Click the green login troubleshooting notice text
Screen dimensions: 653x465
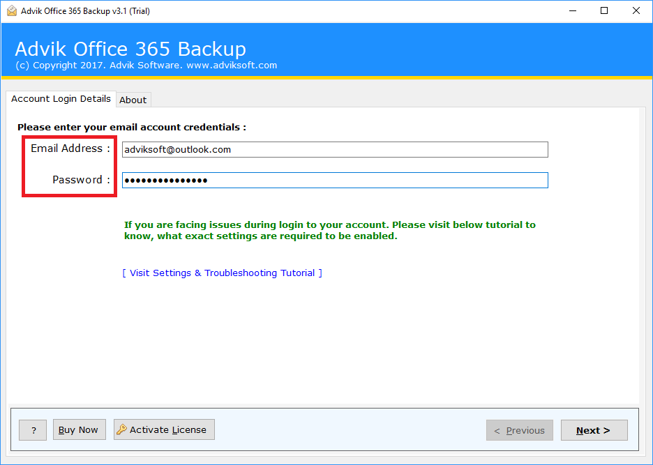(x=329, y=230)
